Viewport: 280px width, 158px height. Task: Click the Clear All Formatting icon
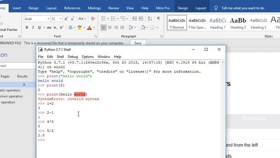coord(93,18)
